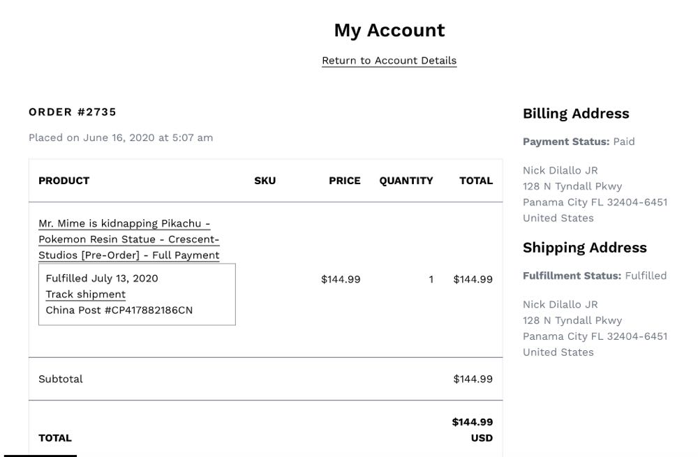Click the quantity value of 1
The height and width of the screenshot is (457, 698).
pos(431,280)
